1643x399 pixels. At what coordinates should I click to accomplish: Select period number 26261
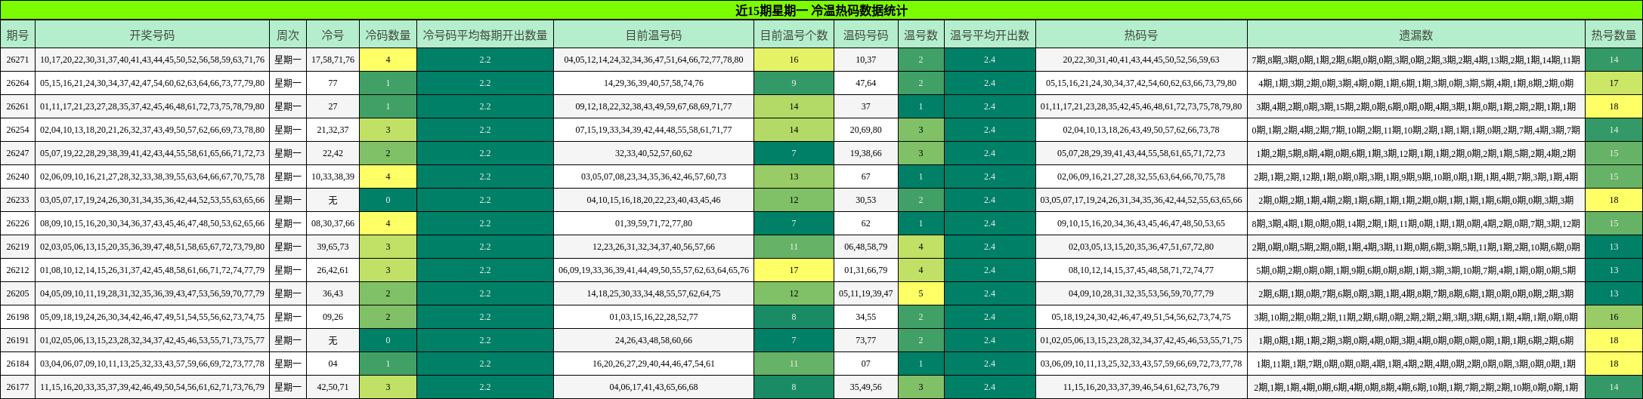[x=17, y=106]
